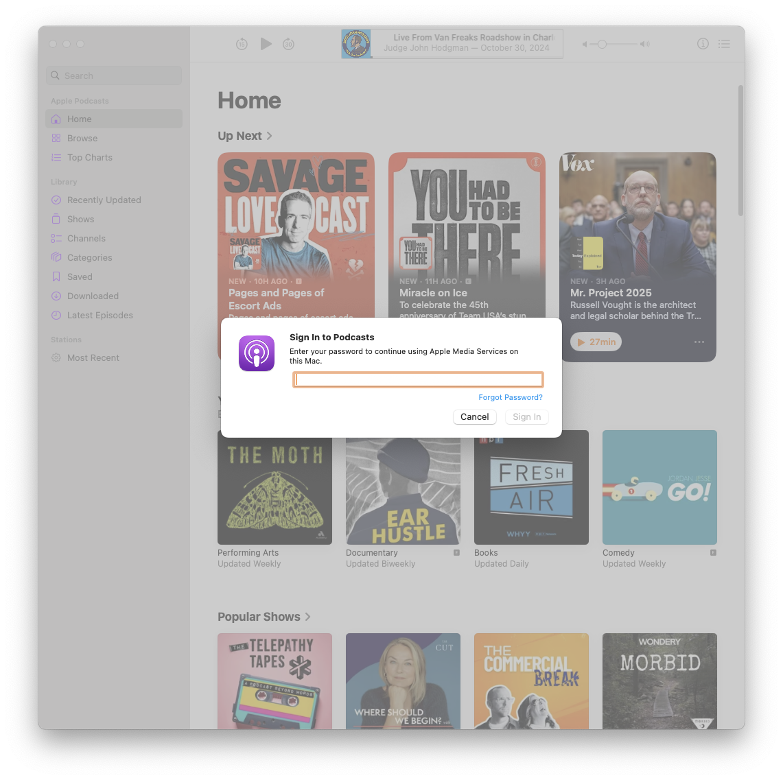Open Top Charts in the sidebar

(114, 157)
